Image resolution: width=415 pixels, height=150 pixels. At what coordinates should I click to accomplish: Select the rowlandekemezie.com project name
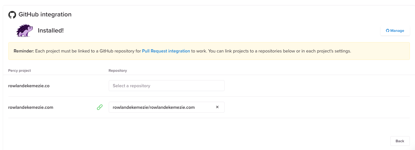pyautogui.click(x=31, y=108)
